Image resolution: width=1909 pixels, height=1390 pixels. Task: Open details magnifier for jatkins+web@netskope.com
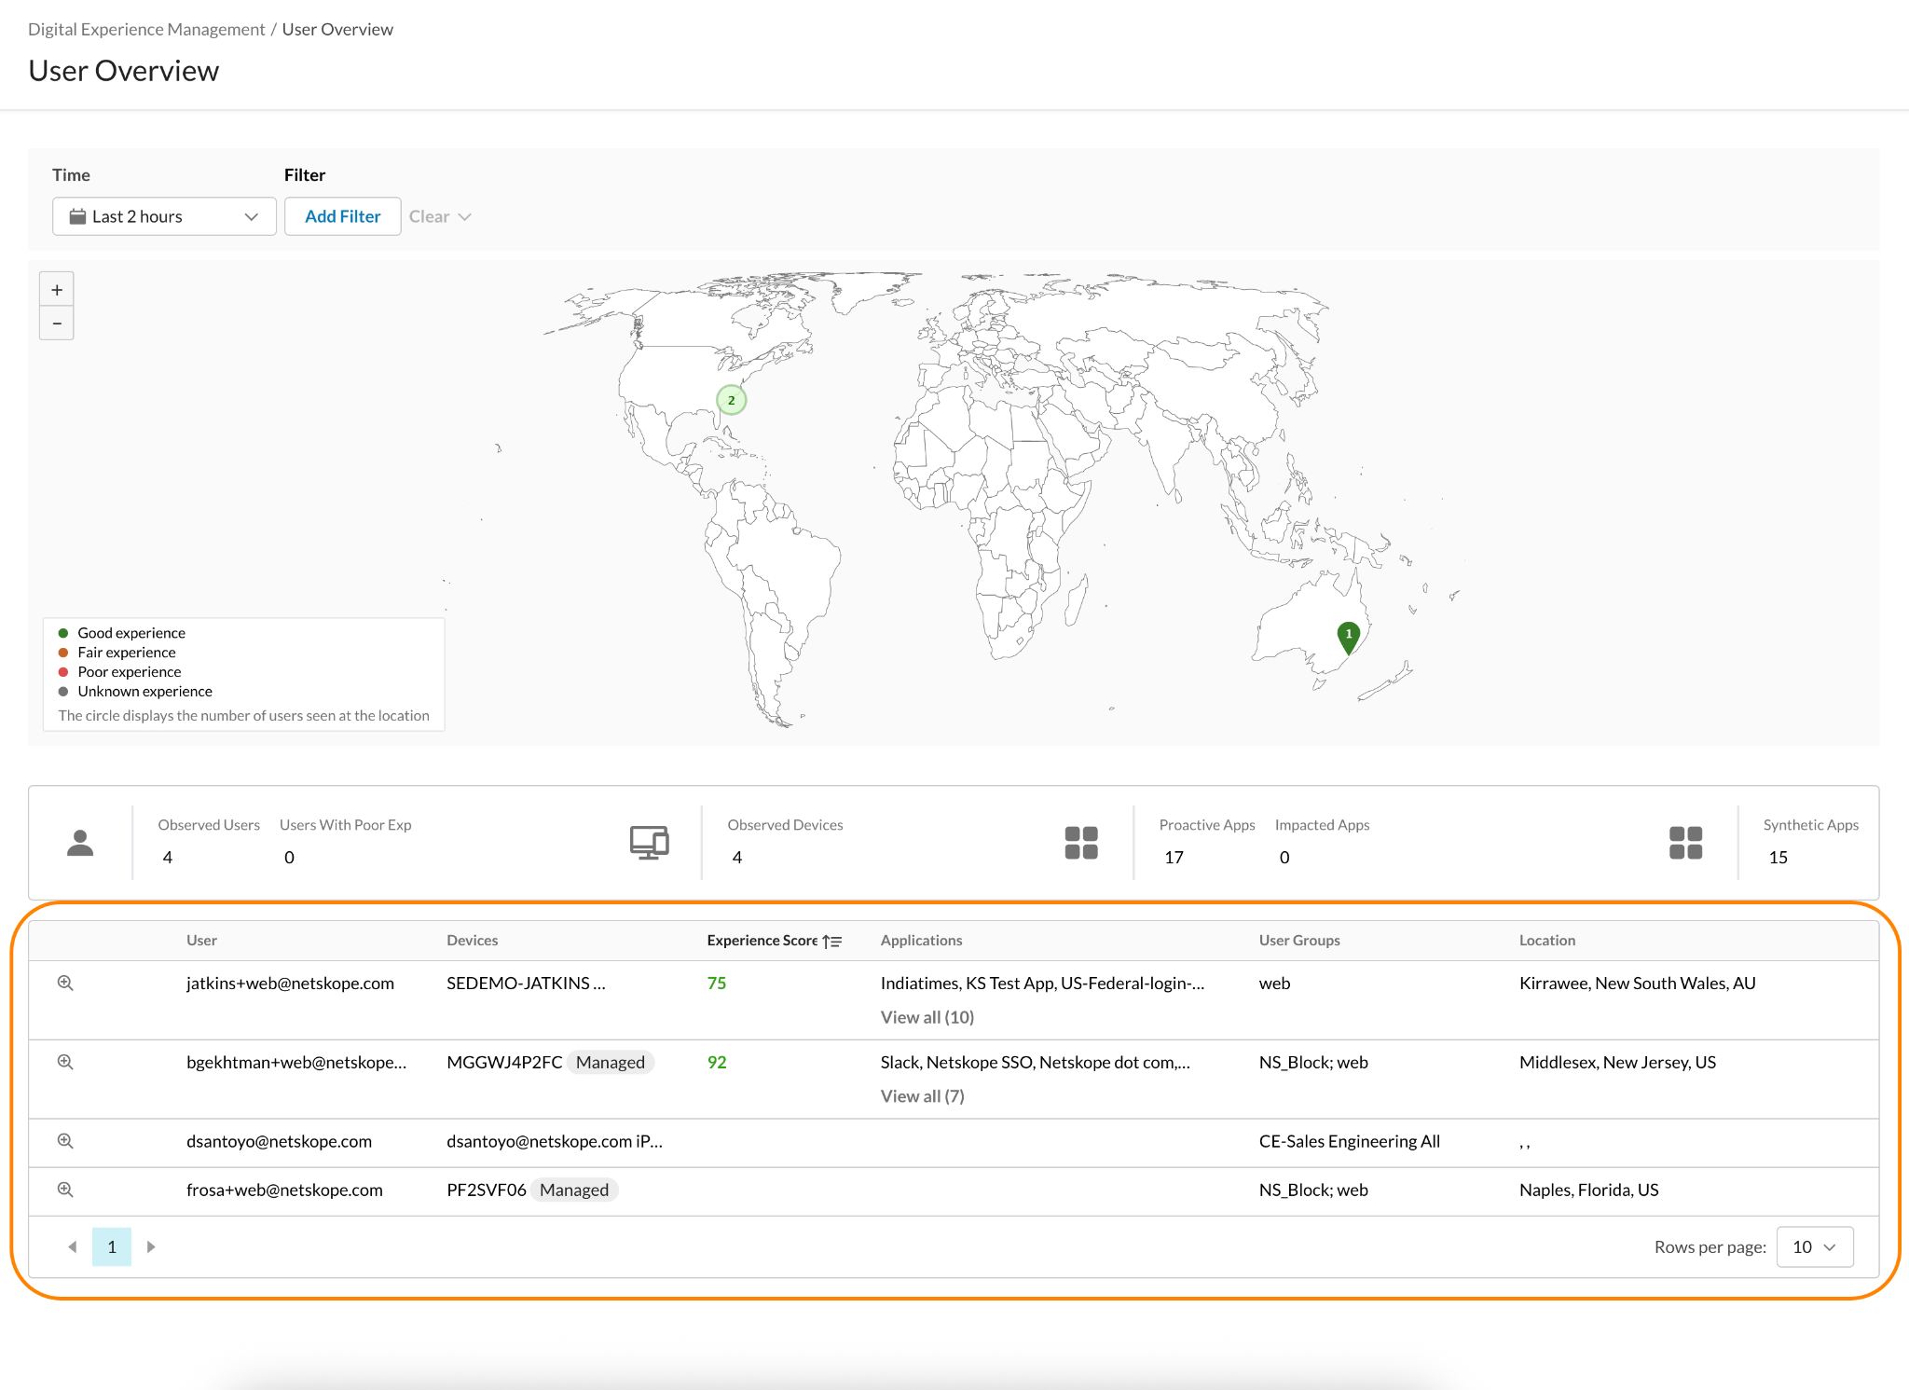[65, 983]
